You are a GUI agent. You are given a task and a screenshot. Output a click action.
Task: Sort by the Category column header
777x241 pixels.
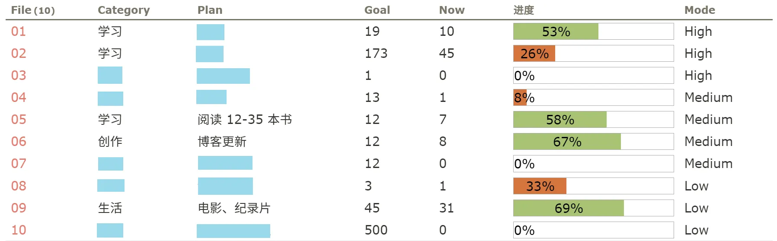(x=124, y=10)
